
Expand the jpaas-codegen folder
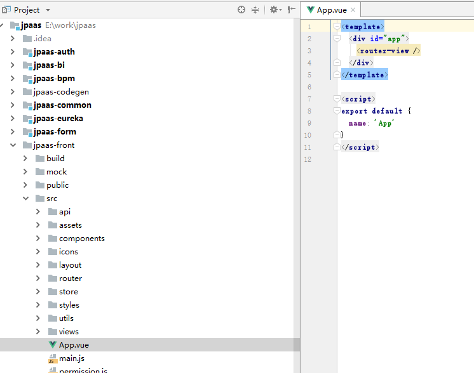(x=13, y=91)
